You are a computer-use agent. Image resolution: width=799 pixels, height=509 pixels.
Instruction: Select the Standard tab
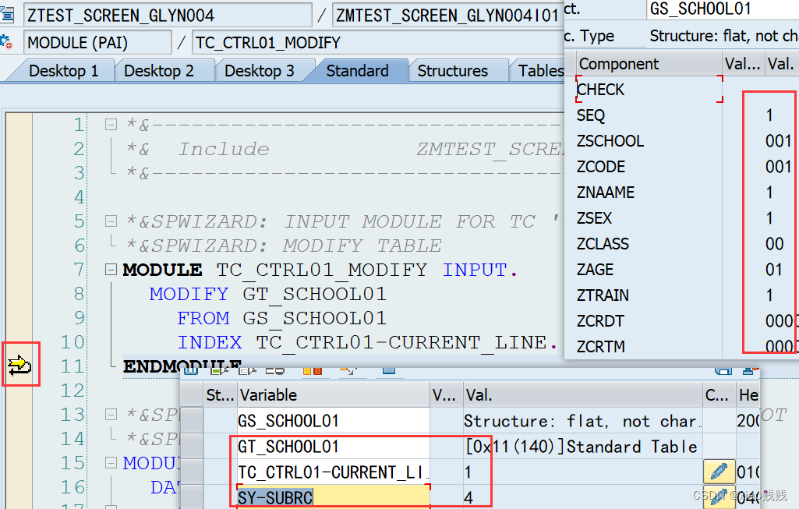(357, 71)
